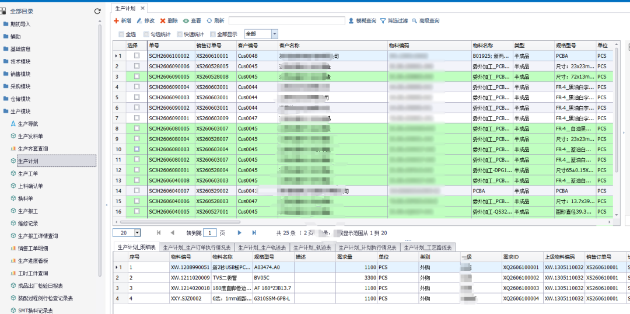Click the 模糊查询 person search icon
Viewport: 630px width, 314px height.
[351, 20]
